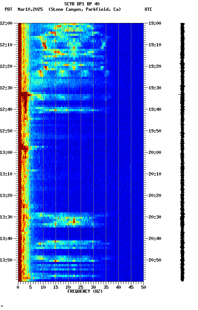Click the "19:50" UTC time label
Image resolution: width=198 pixels, height=310 pixels.
pos(155,131)
